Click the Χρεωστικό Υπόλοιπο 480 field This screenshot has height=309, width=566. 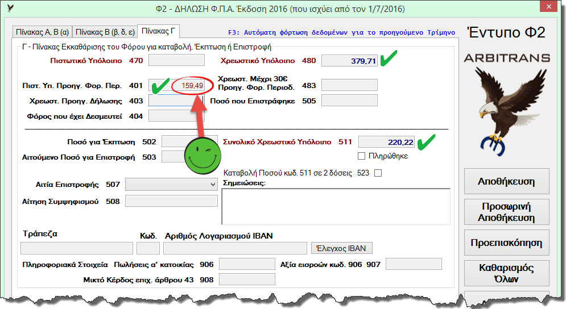click(349, 61)
